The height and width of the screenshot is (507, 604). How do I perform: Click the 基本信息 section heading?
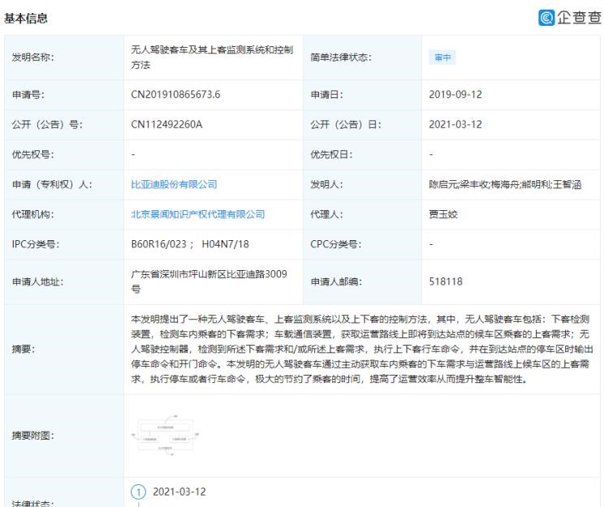click(26, 18)
